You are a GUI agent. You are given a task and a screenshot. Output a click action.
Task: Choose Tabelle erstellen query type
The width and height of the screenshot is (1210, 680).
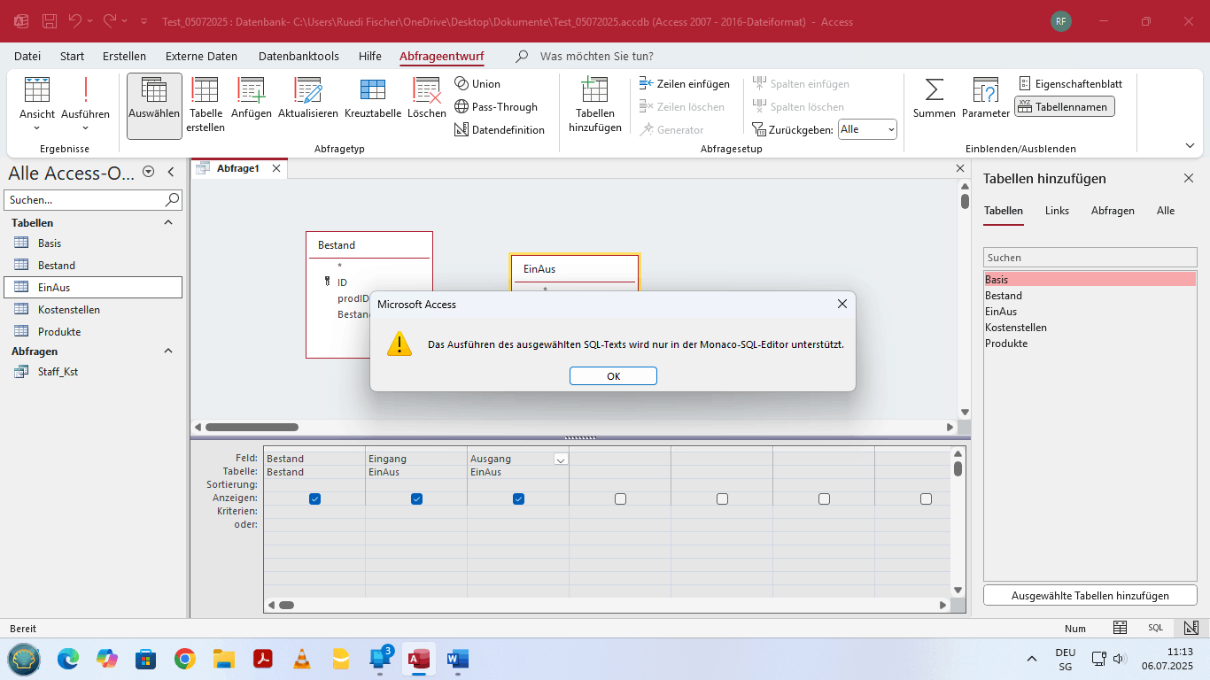tap(206, 105)
